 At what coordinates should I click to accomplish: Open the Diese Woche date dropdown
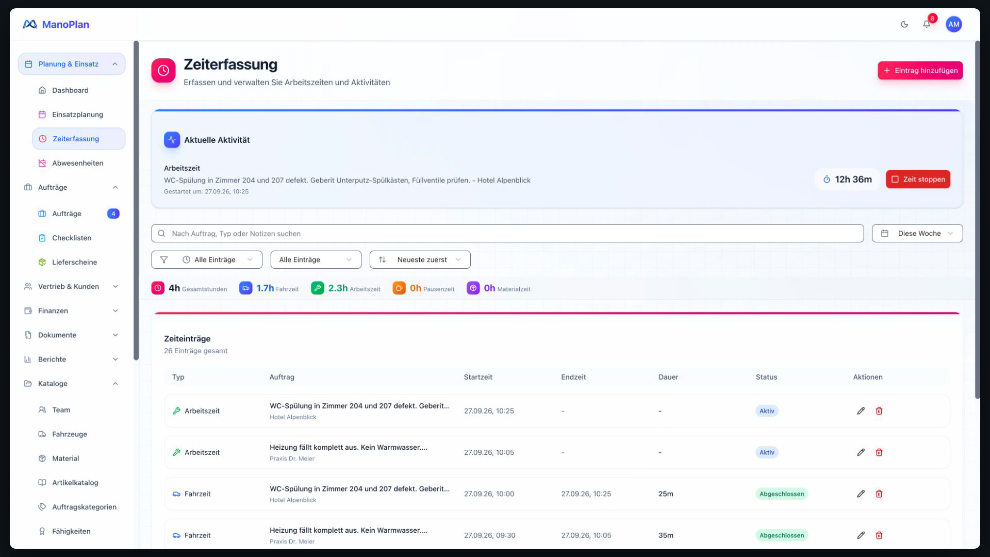[x=917, y=233]
